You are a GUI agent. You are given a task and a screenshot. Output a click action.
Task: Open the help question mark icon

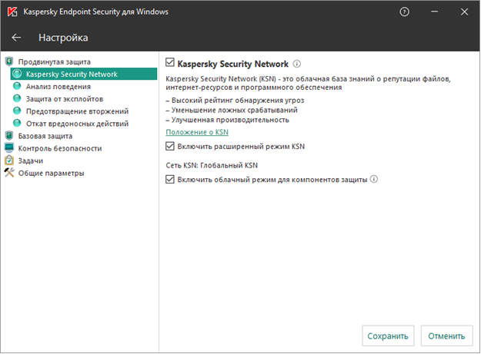(405, 12)
